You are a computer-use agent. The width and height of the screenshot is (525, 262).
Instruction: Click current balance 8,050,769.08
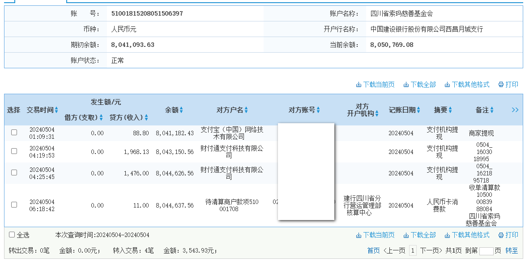point(392,45)
